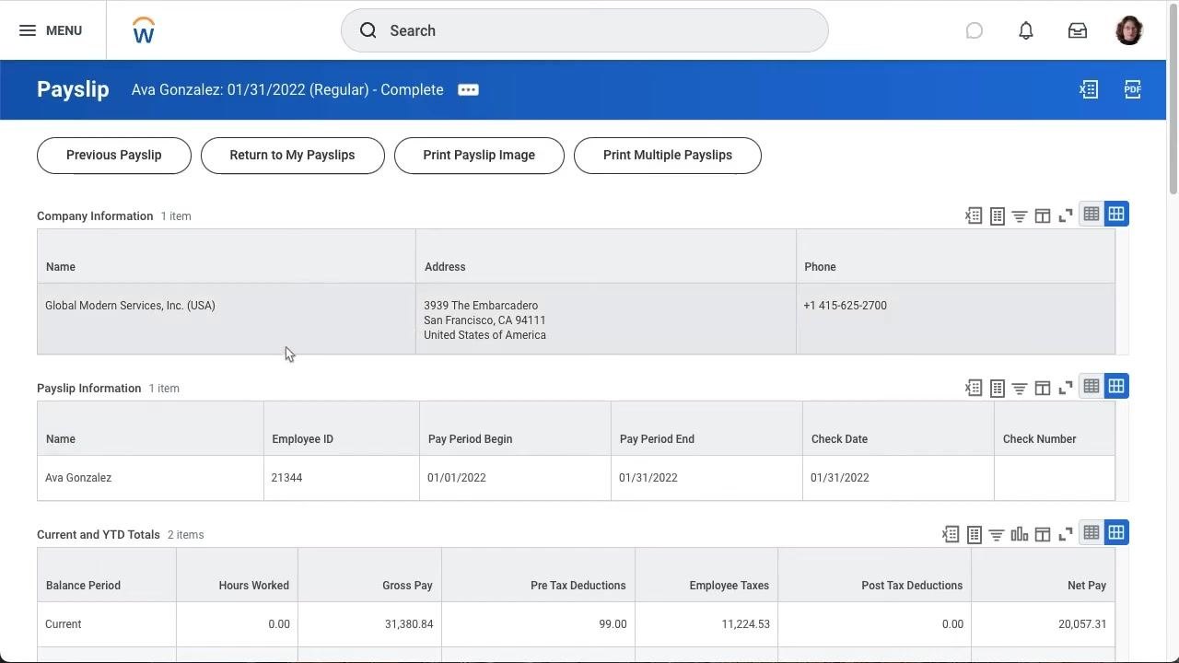
Task: Focus the Search input field
Action: coord(585,30)
